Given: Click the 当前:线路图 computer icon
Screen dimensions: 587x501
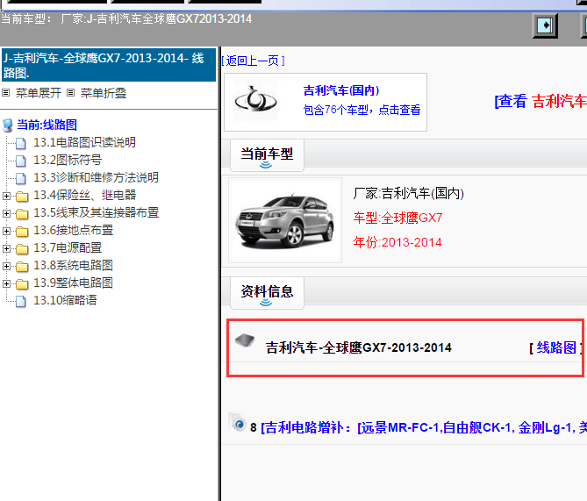Looking at the screenshot, I should (8, 125).
